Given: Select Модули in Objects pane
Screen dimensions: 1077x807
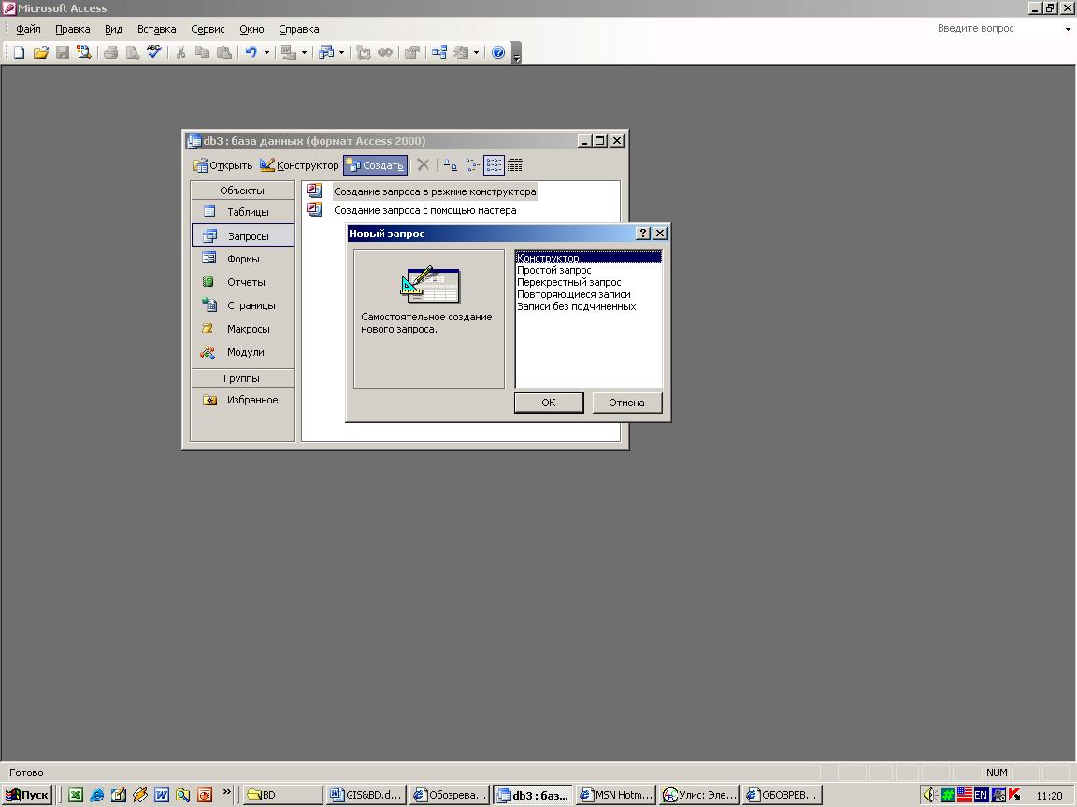Looking at the screenshot, I should [242, 352].
